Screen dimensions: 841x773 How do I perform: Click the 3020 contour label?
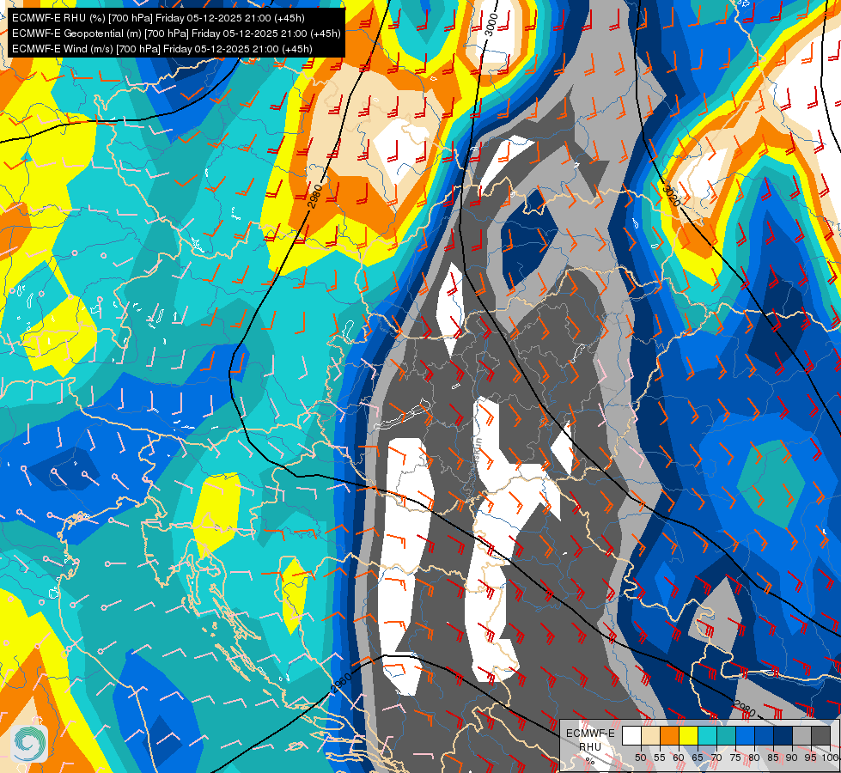point(672,196)
